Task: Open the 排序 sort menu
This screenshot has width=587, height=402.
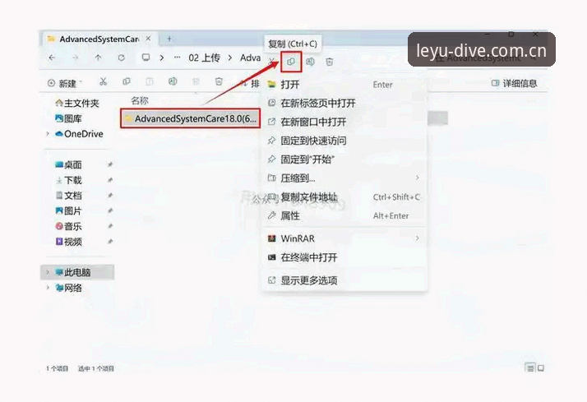Action: pyautogui.click(x=250, y=83)
